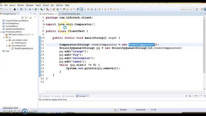
Task: Click the Previous Annotation icon
Action: click(x=106, y=9)
